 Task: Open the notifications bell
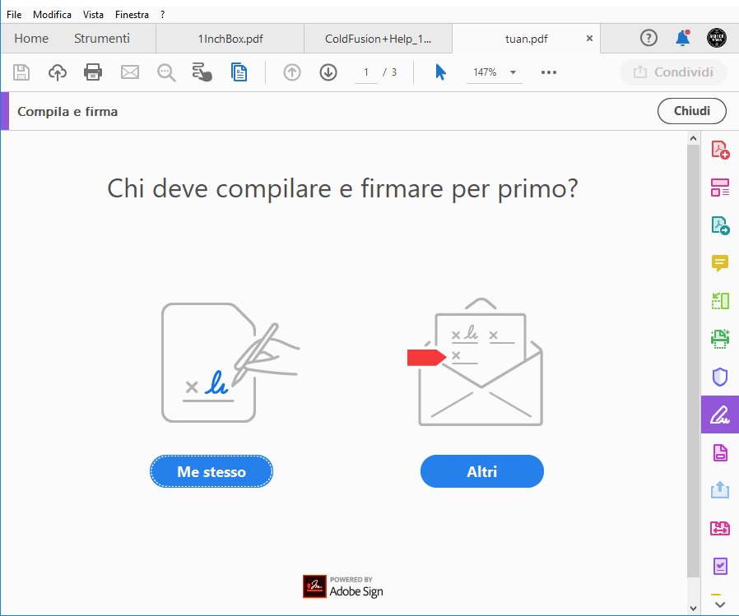coord(681,38)
